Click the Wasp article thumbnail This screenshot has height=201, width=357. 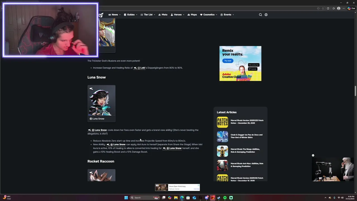click(222, 151)
